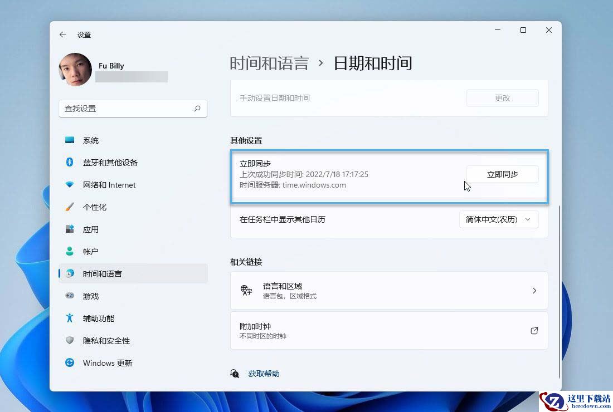
Task: Open 游戏 settings
Action: (133, 296)
